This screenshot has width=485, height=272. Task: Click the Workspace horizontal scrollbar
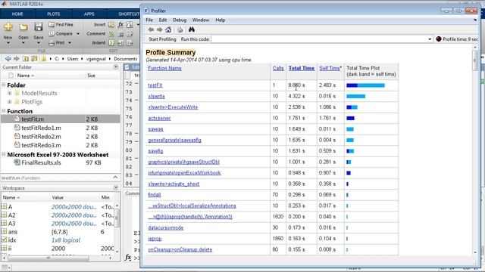point(48,258)
